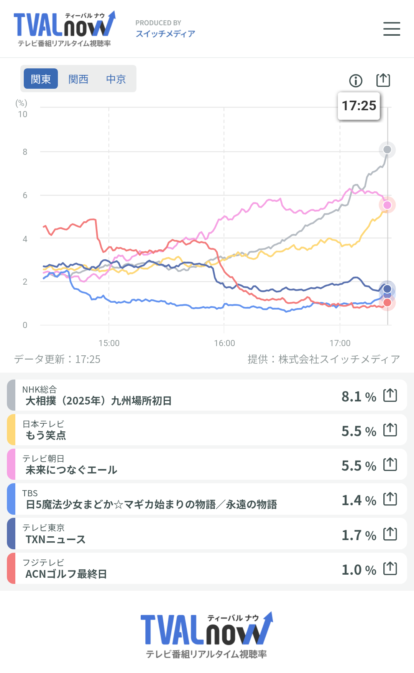
Task: Switch to the 中京 region tab
Action: 116,79
